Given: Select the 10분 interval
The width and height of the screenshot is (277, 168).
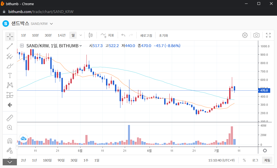Looking at the screenshot, I should (x=35, y=35).
